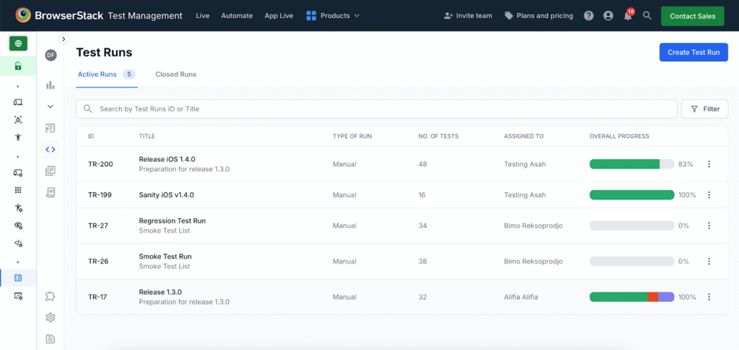This screenshot has width=739, height=350.
Task: Open the user account profile icon
Action: click(608, 16)
